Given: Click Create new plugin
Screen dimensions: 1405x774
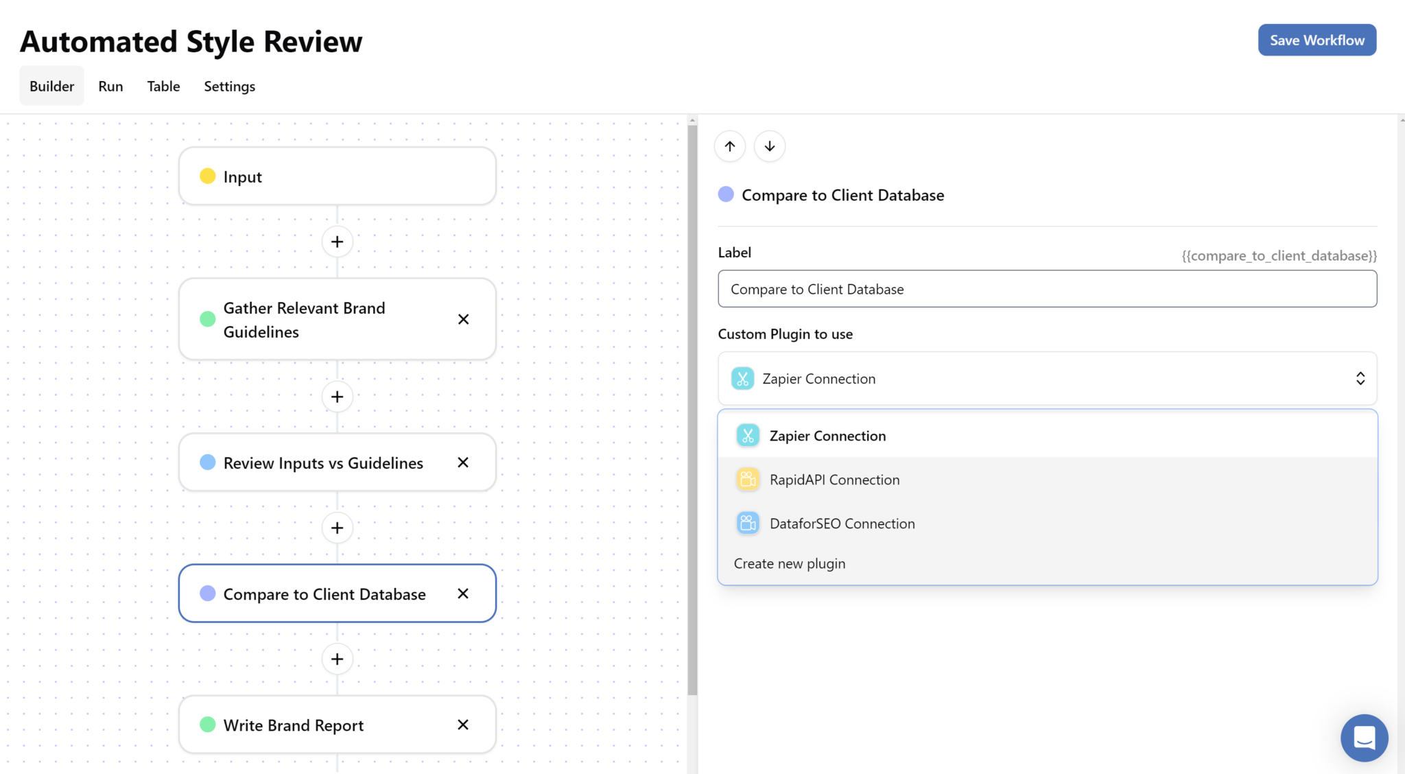Looking at the screenshot, I should point(789,563).
